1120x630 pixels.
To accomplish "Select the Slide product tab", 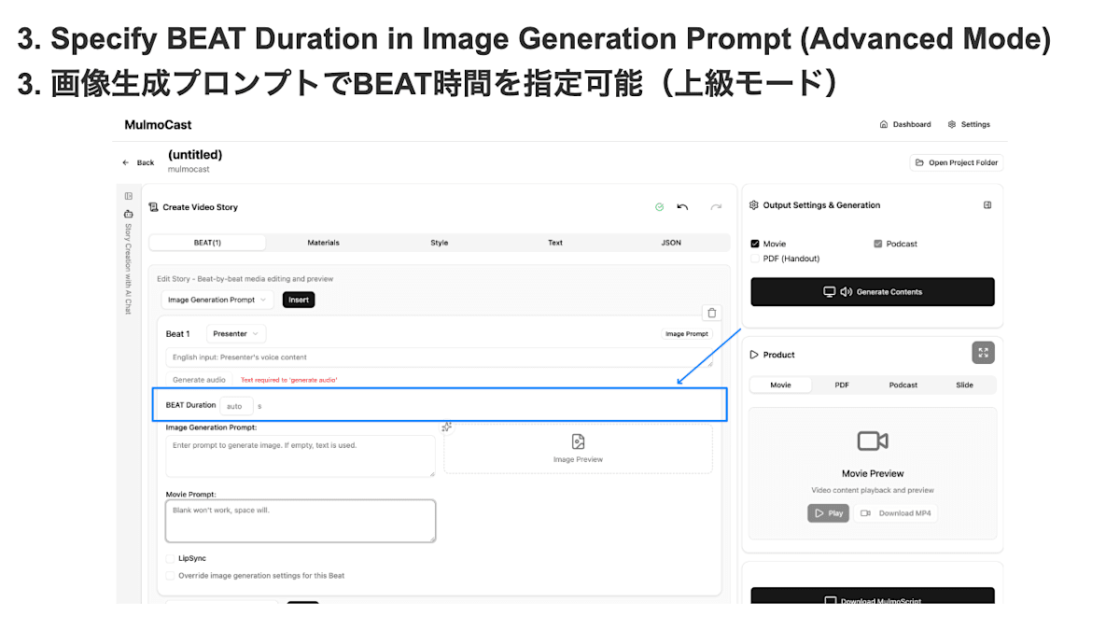I will pos(964,385).
